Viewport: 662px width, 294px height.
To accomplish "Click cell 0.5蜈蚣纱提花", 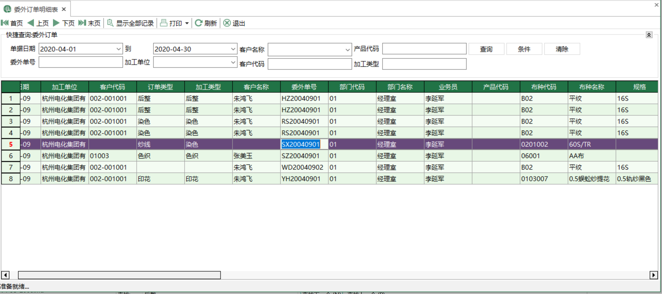I will 592,179.
